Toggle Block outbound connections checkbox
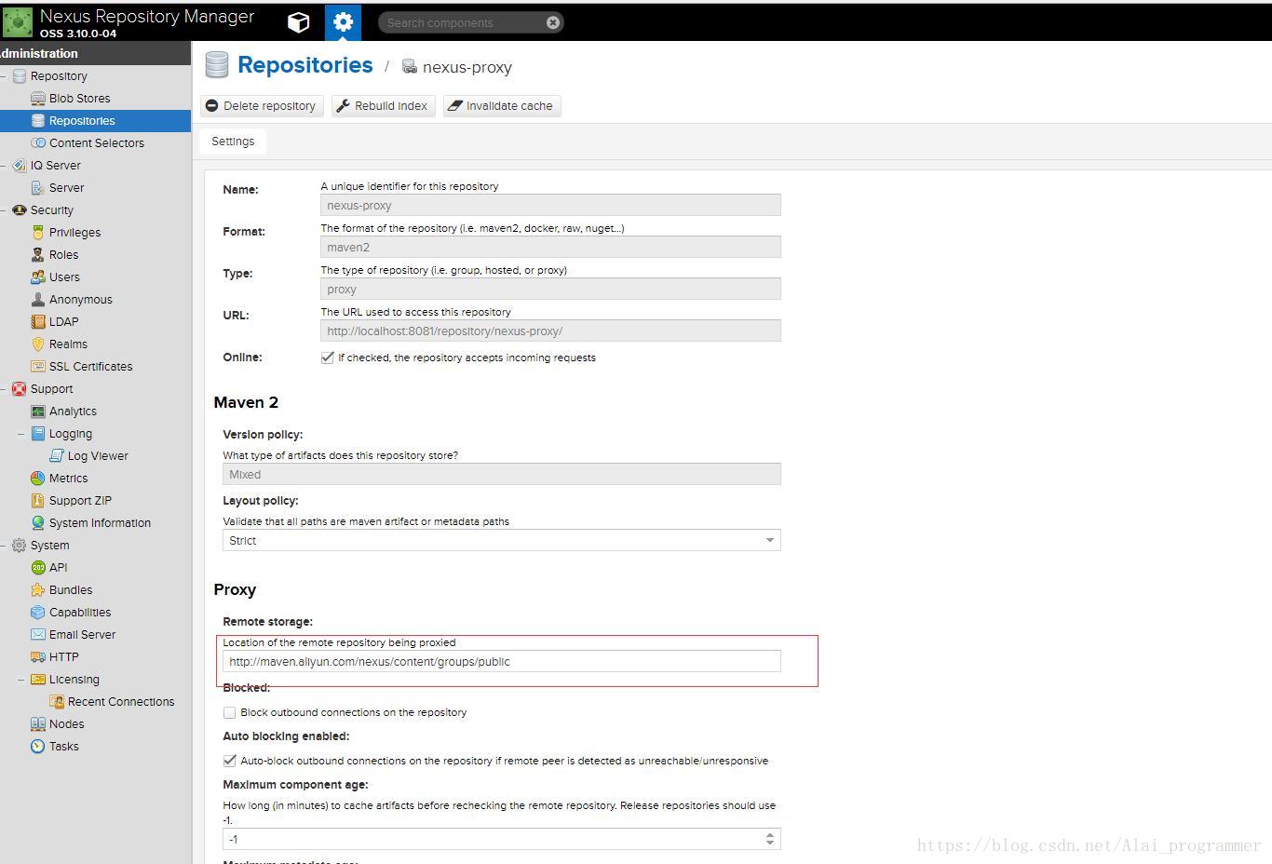This screenshot has height=864, width=1272. click(229, 712)
